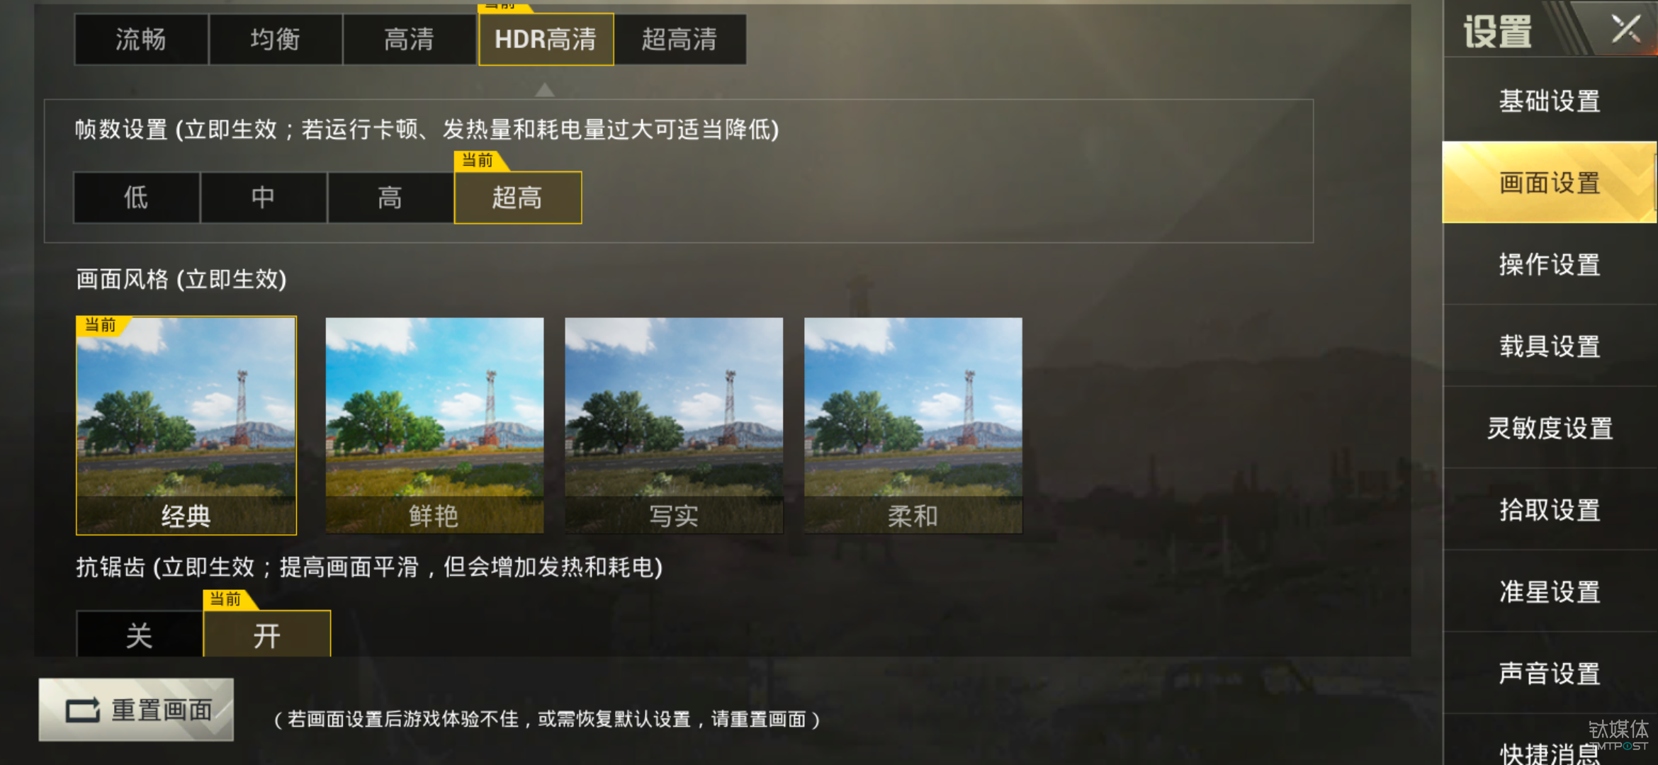Viewport: 1658px width, 765px height.
Task: Pick the 柔和 style thumbnail
Action: pos(913,425)
